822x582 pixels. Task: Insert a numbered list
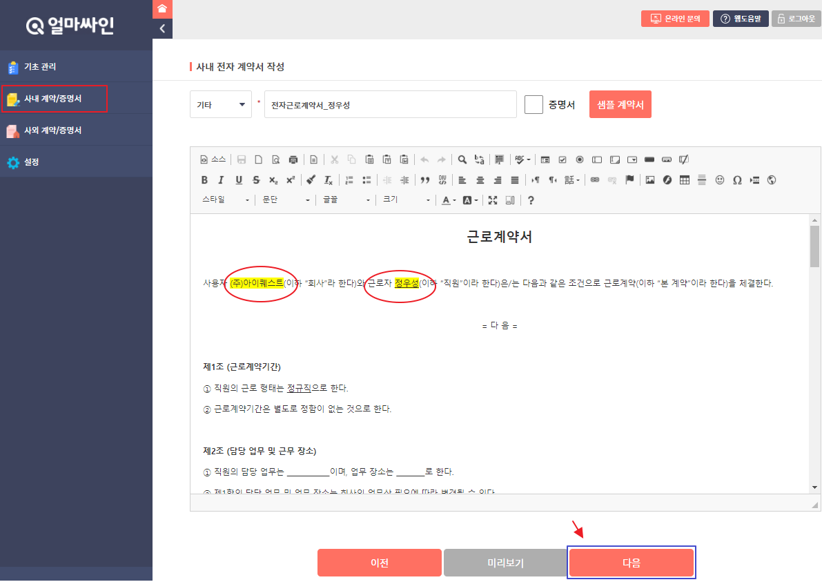pos(349,180)
